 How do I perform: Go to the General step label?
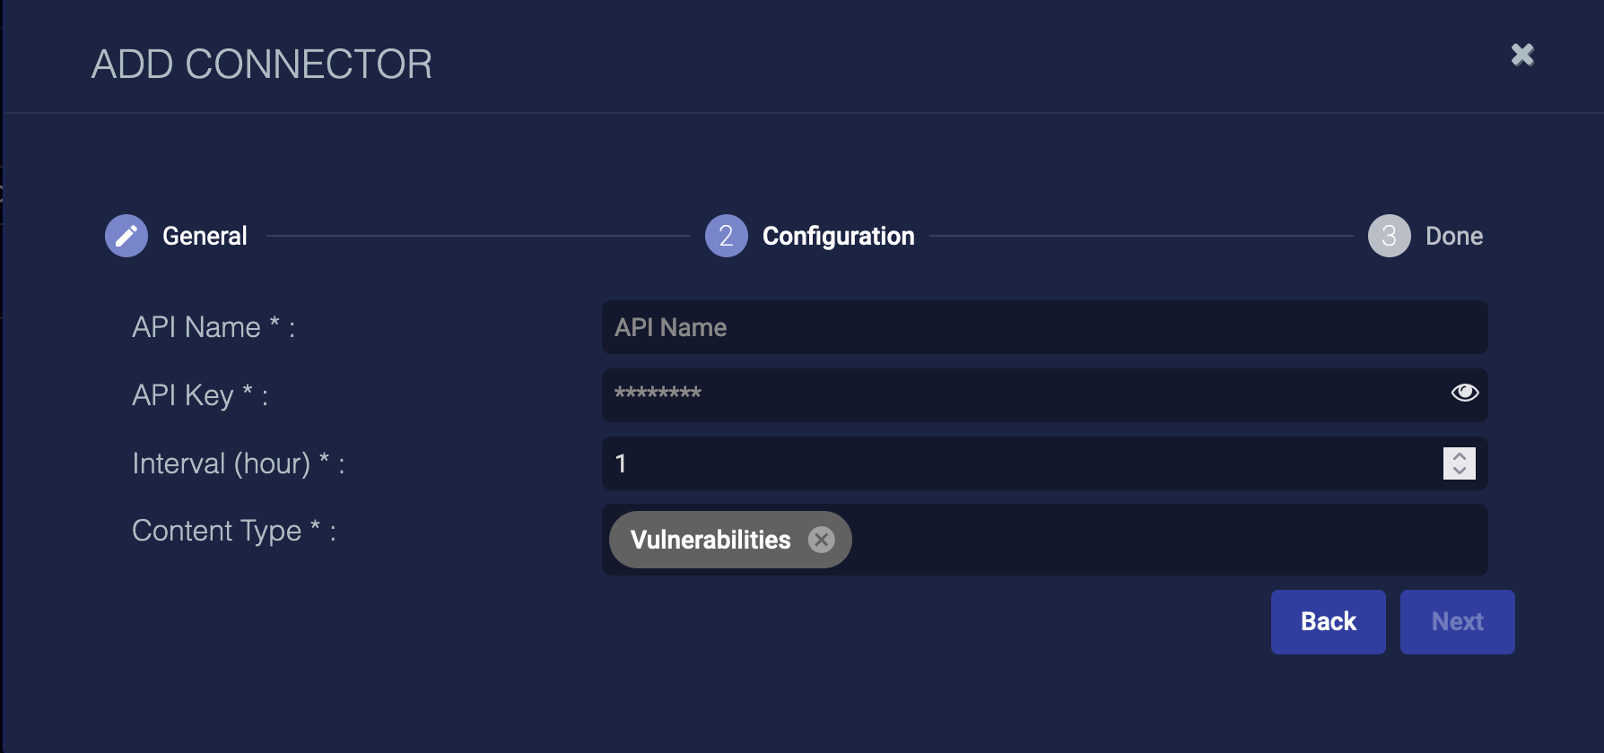point(205,236)
